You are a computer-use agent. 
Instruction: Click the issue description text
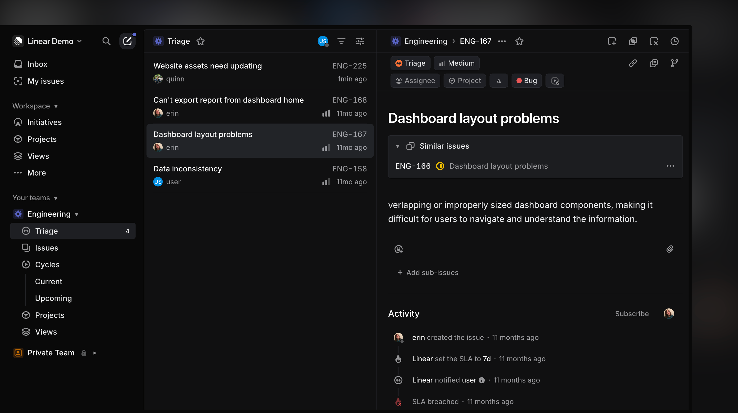(x=520, y=212)
